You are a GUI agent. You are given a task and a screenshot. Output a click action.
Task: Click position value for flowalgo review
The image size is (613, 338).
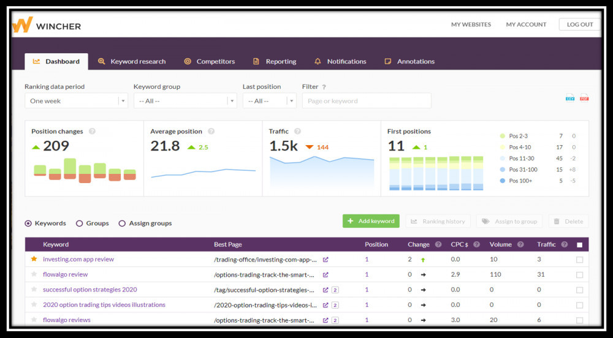tap(367, 274)
